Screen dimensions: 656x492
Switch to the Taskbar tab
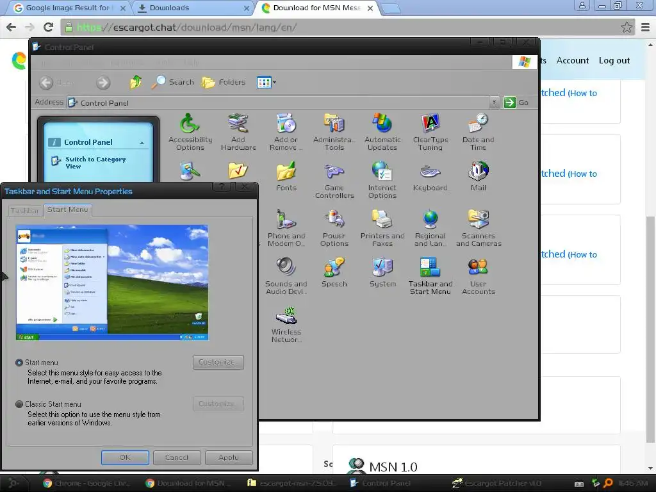tap(25, 210)
